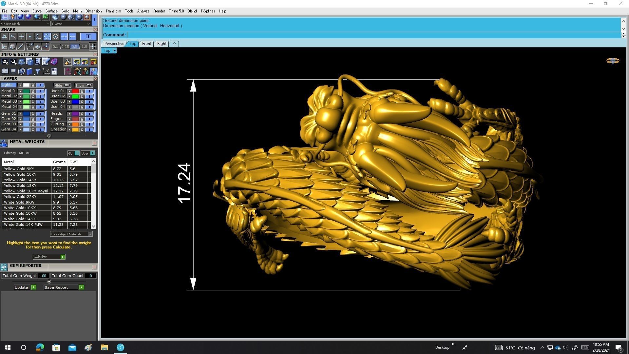Open the Mail app on taskbar
The height and width of the screenshot is (354, 629).
(72, 347)
